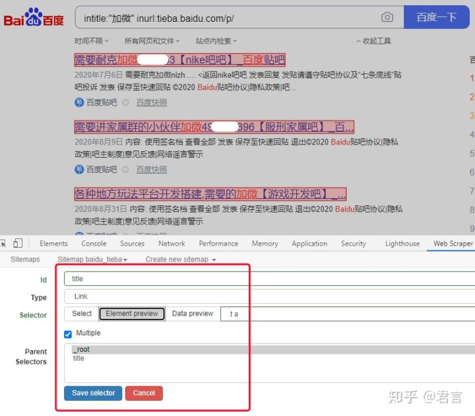Click 百度贴吧 source icon of 服刑家属吧 result

pyautogui.click(x=79, y=170)
